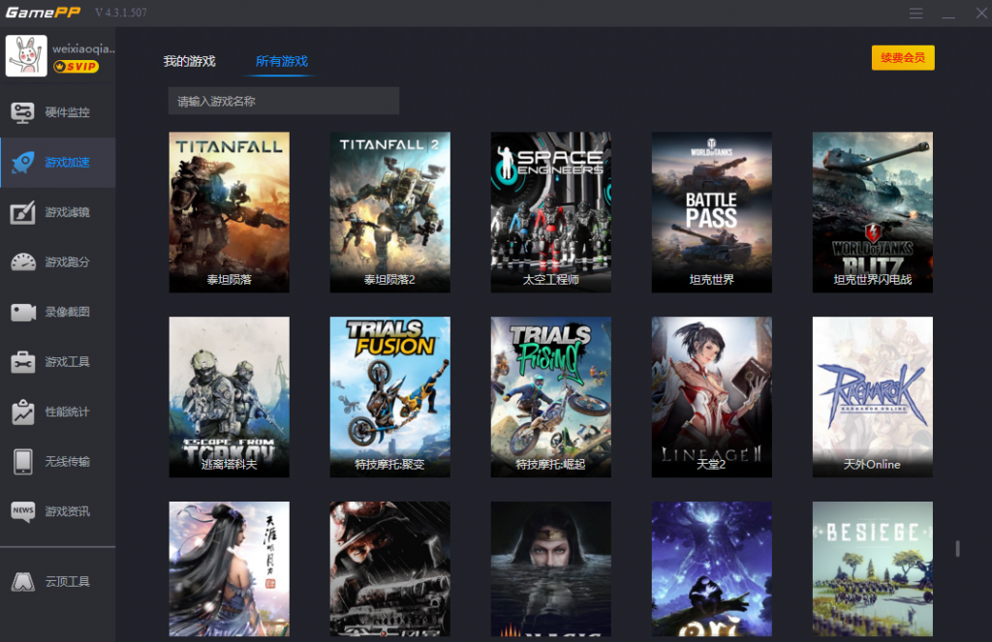Viewport: 992px width, 642px height.
Task: Select the Trials Fusion 特技摩托:聚变 cover
Action: coord(389,397)
